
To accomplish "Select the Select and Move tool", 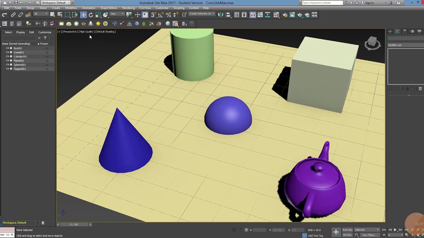I will (83, 15).
